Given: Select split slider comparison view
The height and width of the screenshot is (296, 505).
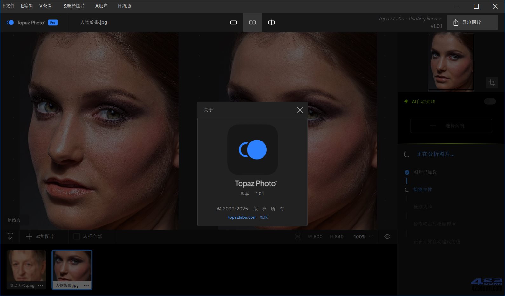Looking at the screenshot, I should [271, 23].
